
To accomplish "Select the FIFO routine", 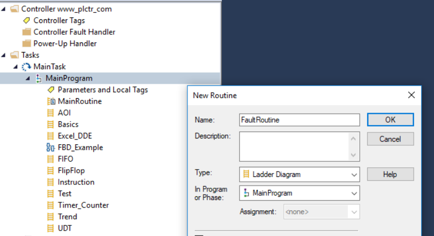I will 65,159.
